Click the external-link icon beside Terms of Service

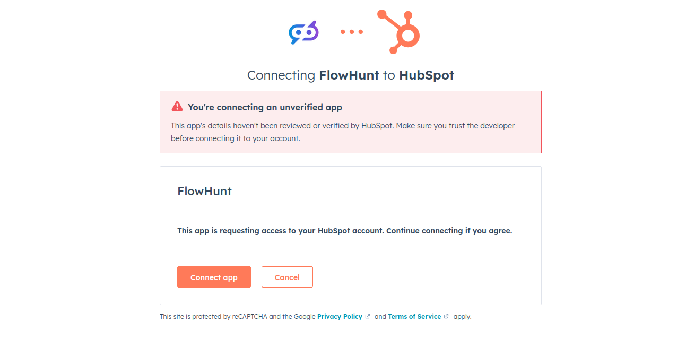[x=446, y=316]
